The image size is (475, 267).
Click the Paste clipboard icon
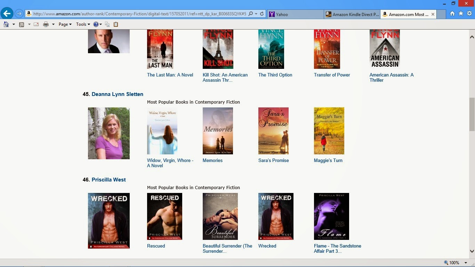116,24
